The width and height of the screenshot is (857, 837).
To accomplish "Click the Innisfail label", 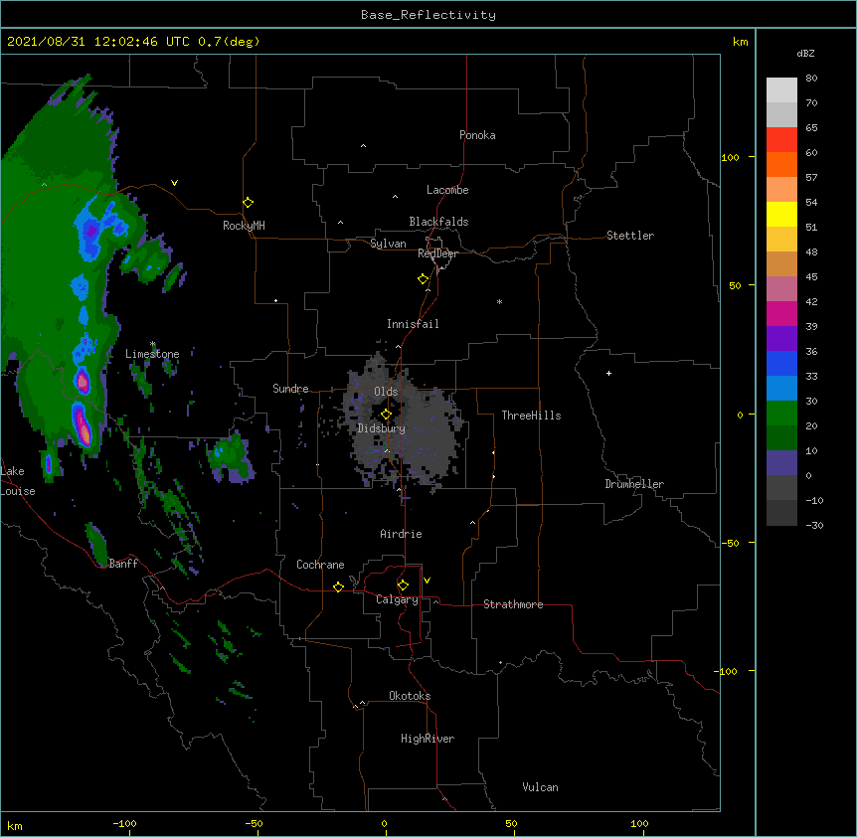I will 413,324.
